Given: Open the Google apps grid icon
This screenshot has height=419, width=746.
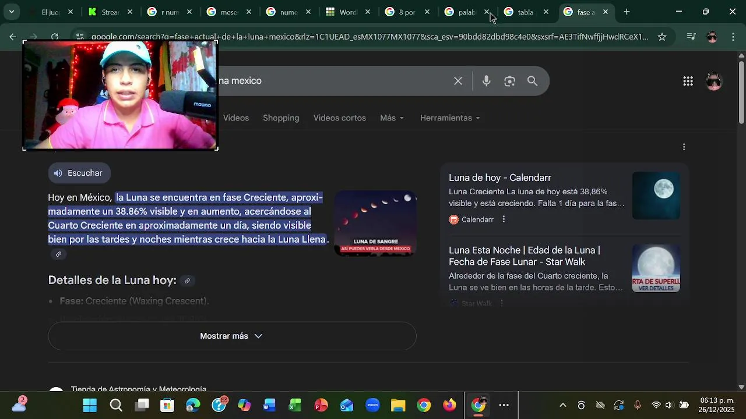Looking at the screenshot, I should 688,81.
